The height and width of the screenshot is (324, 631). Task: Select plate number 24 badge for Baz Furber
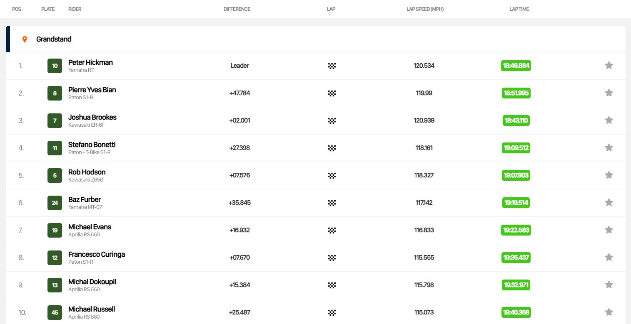[55, 203]
